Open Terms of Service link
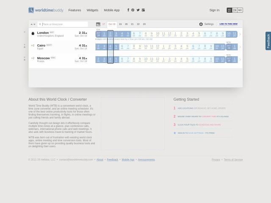Viewport: 271px width, 203px height. pos(233,160)
